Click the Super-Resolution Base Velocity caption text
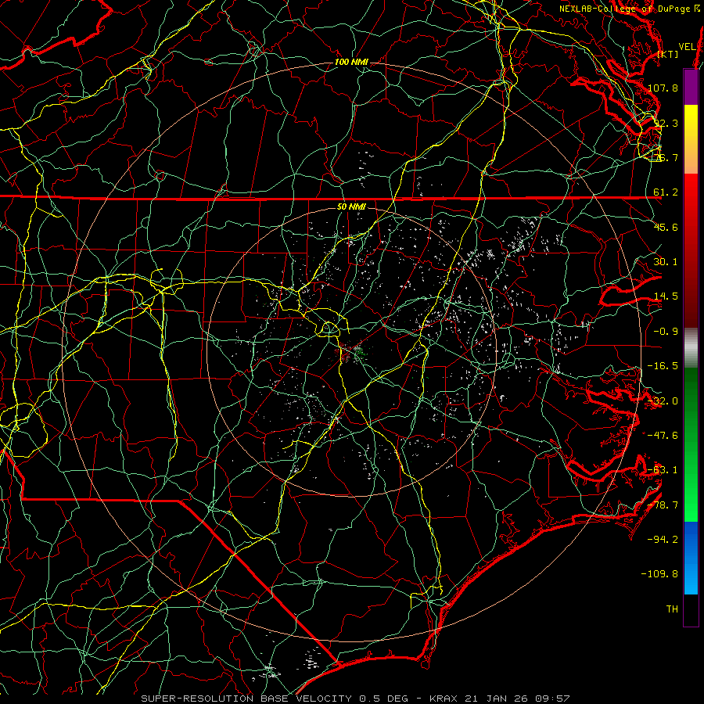 point(355,699)
